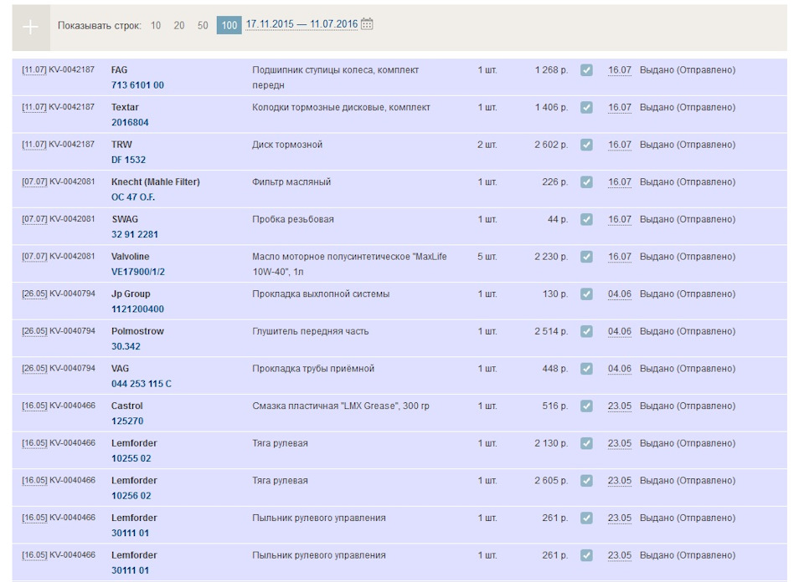
Task: Show 20 rows per page
Action: click(179, 25)
